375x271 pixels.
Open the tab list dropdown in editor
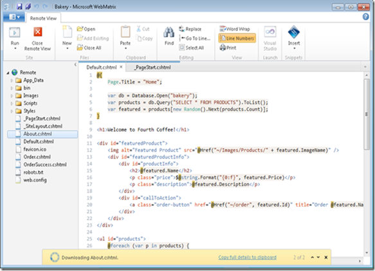click(365, 67)
